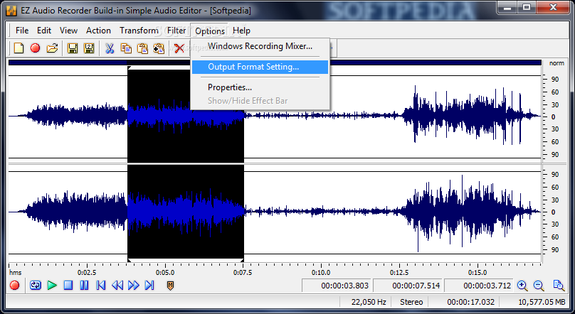Open the Action menu
The width and height of the screenshot is (575, 314).
[98, 31]
